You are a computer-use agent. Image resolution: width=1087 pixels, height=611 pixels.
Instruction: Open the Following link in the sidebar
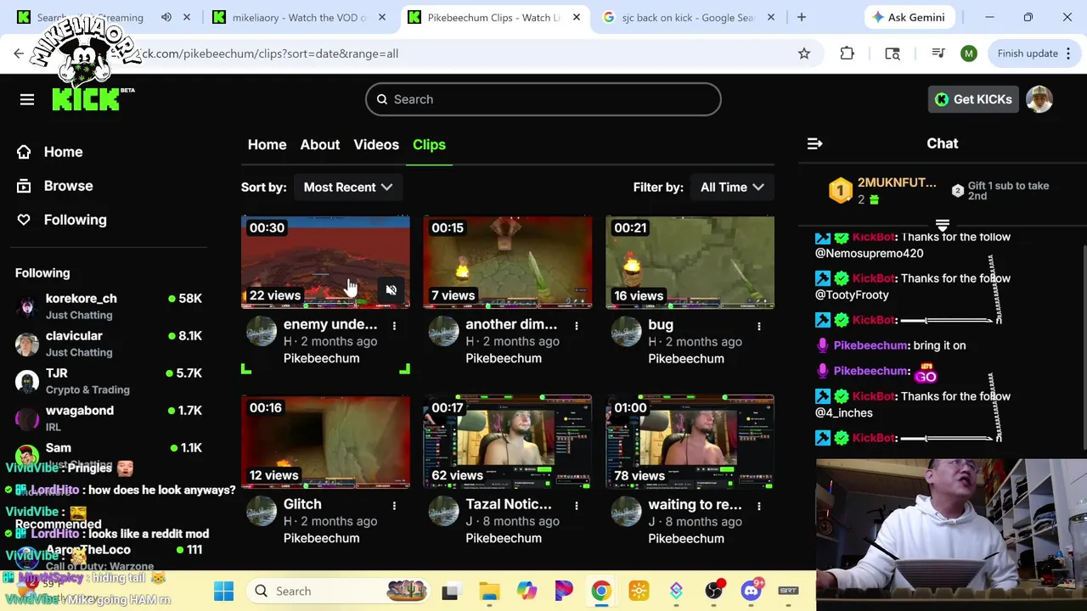point(75,220)
